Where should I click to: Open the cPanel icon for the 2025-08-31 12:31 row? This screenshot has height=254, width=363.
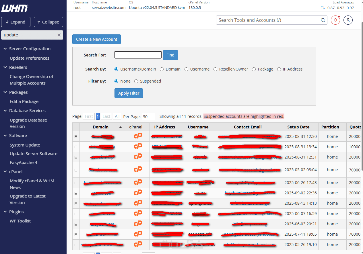click(x=138, y=157)
